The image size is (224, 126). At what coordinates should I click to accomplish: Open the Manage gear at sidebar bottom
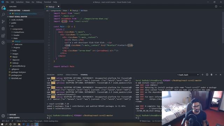[3, 116]
